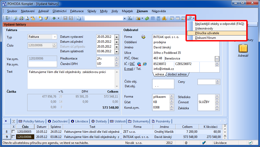This screenshot has width=260, height=147.
Task: Switch to the Likvidace tab
Action: click(79, 121)
